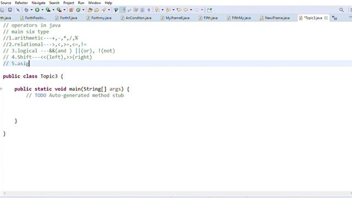Switch to ForthPositiv... editor tab
This screenshot has height=198, width=352.
point(33,18)
